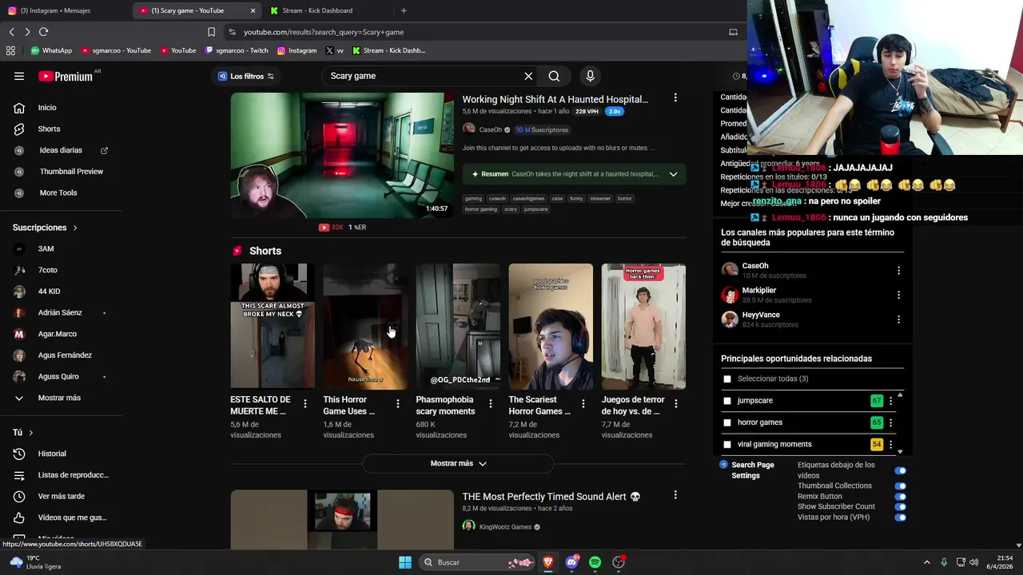1023x575 pixels.
Task: Expand the Suscripciones section arrow
Action: (75, 228)
